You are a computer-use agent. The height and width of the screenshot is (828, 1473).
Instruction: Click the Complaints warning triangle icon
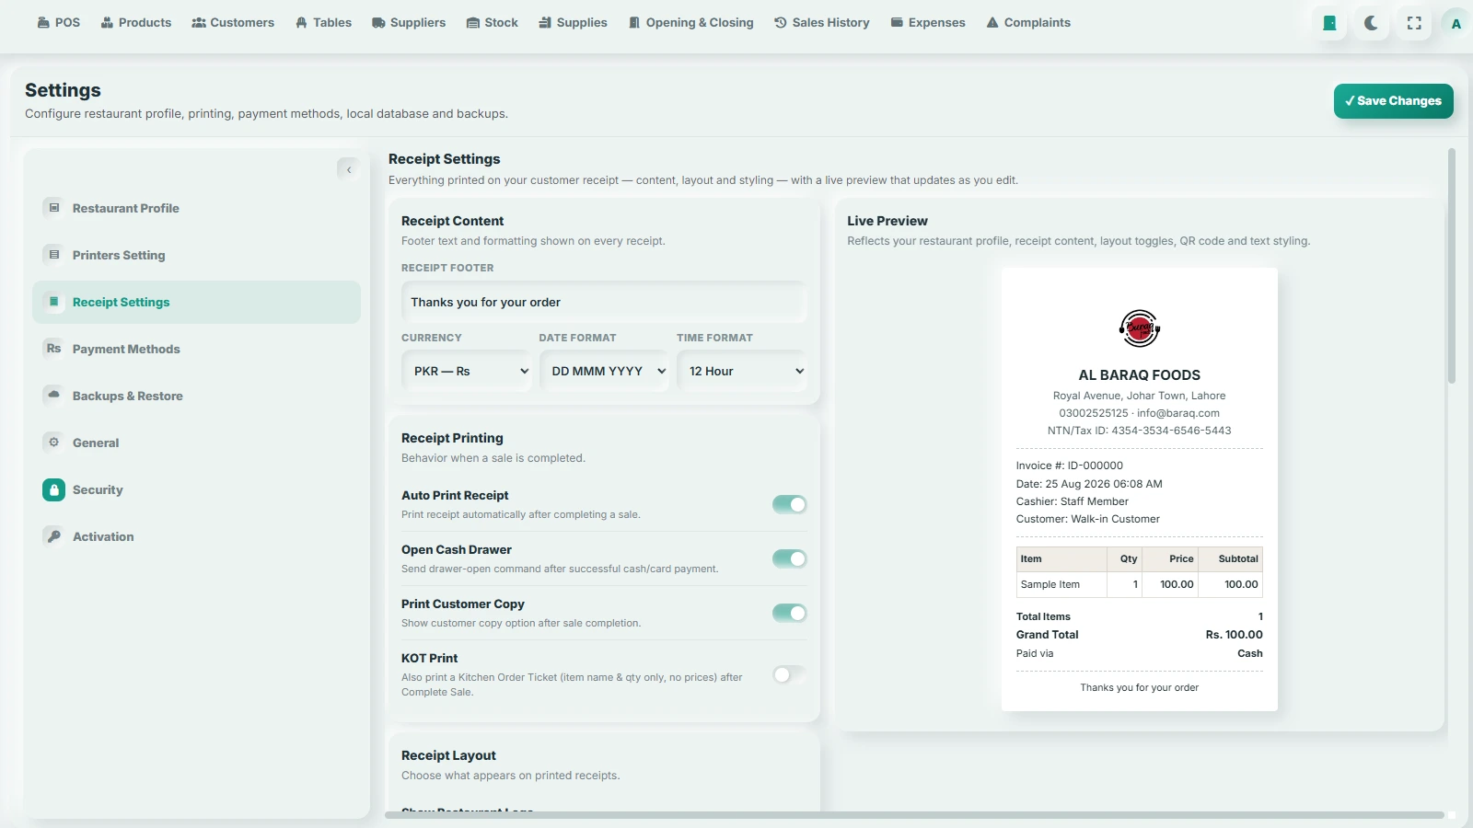992,22
